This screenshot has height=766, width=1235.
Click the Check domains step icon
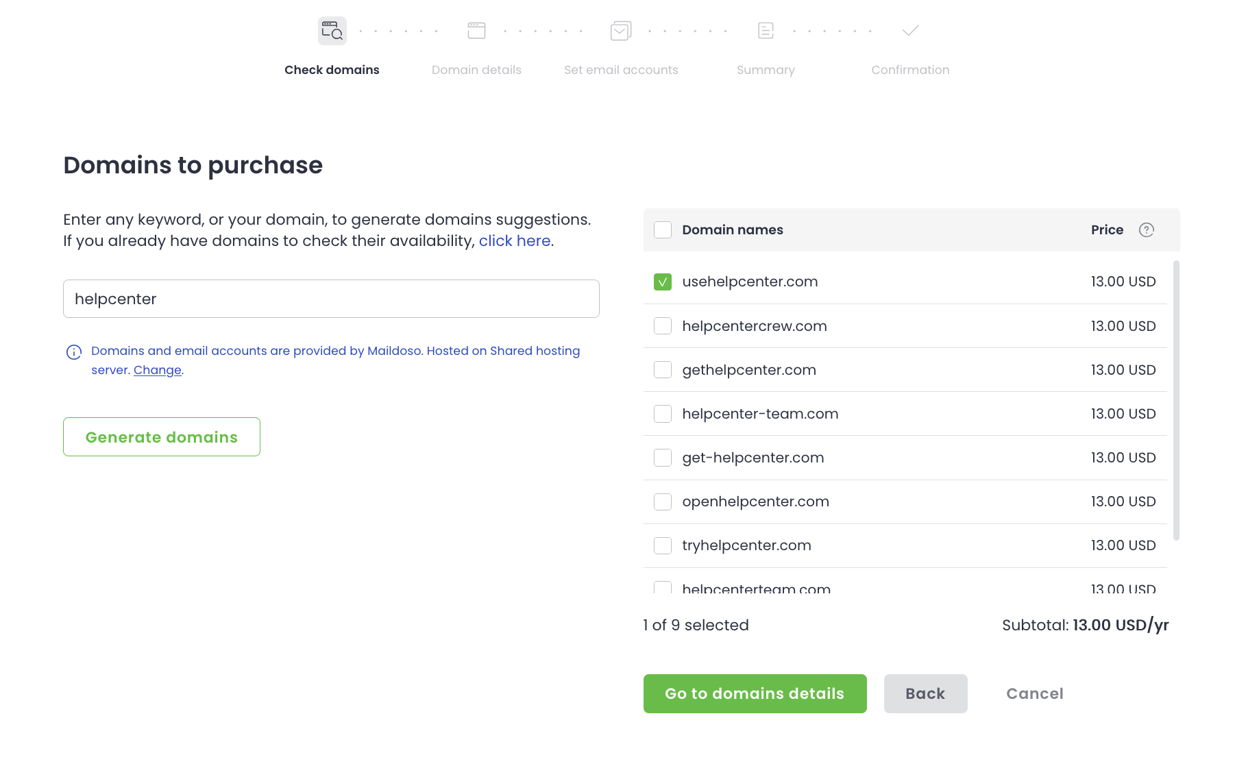(x=332, y=31)
